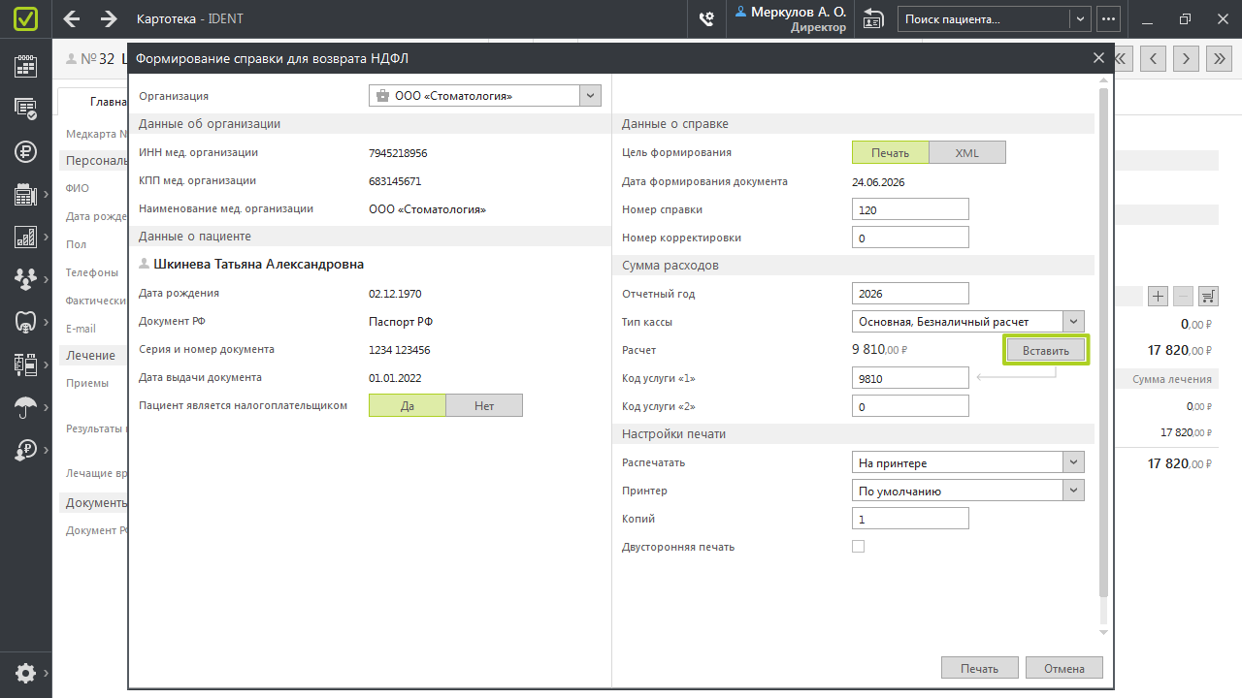This screenshot has height=698, width=1242.
Task: Click the Копий field
Action: 910,519
